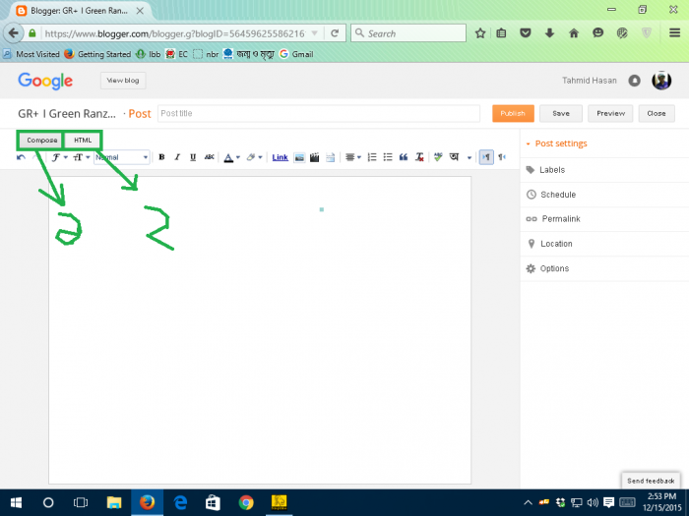Open the font size dropdown
689x516 pixels.
click(82, 157)
